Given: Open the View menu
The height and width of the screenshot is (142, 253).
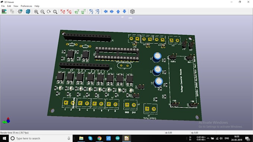Looking at the screenshot, I should coord(16,6).
